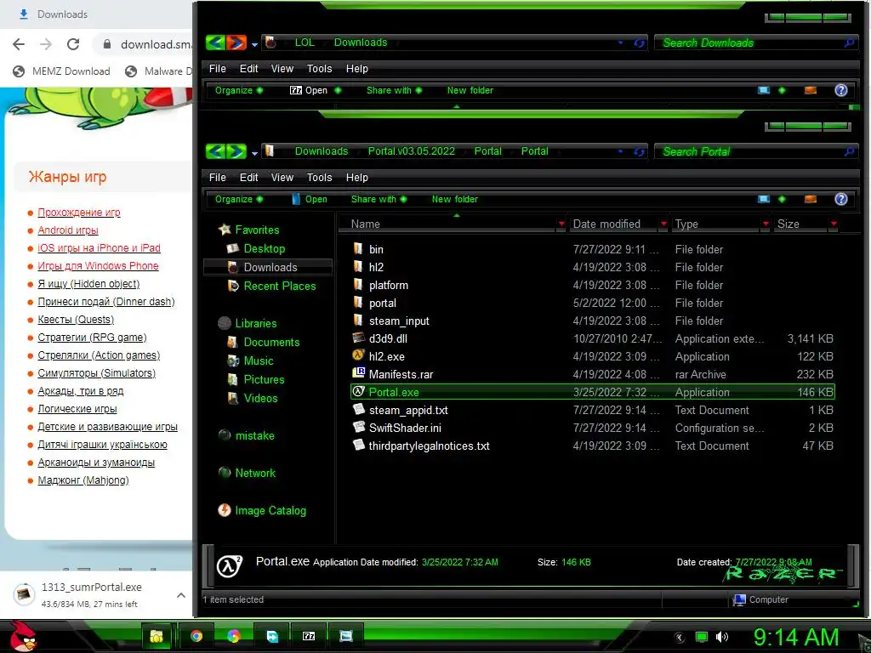Viewport: 871px width, 653px height.
Task: Go back in the LOL Downloads window
Action: pyautogui.click(x=215, y=43)
